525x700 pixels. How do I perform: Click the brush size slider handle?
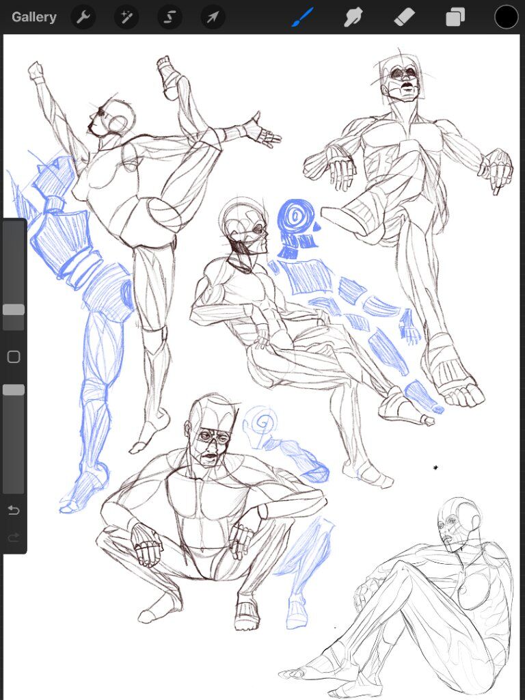(x=14, y=310)
